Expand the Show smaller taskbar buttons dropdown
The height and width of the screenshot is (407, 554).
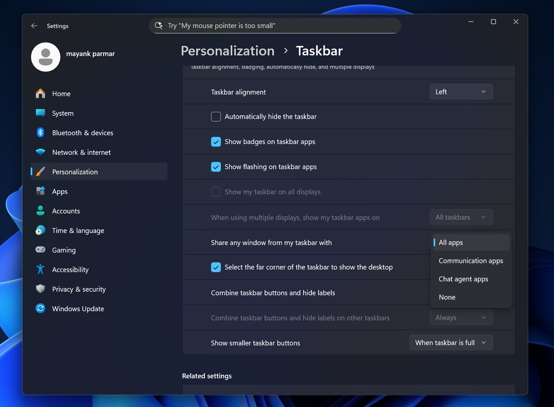[451, 343]
